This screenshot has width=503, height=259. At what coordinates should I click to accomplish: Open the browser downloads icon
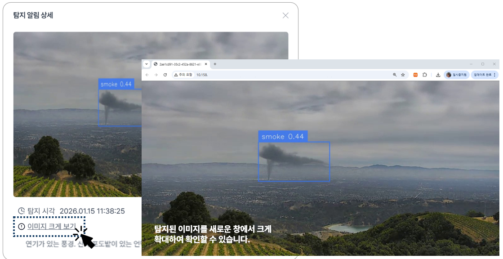pyautogui.click(x=438, y=75)
